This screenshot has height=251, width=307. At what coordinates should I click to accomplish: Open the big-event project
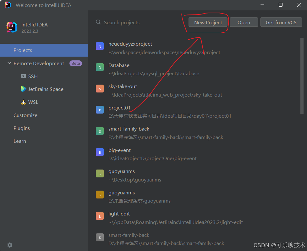tap(119, 150)
